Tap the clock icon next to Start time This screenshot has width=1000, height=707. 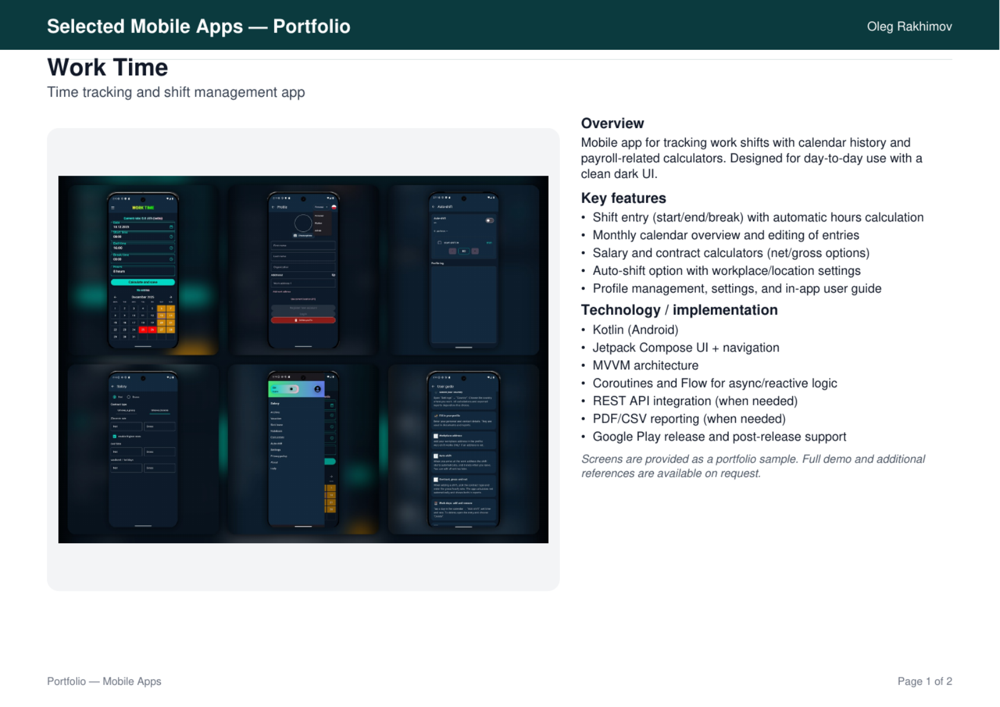(x=171, y=237)
